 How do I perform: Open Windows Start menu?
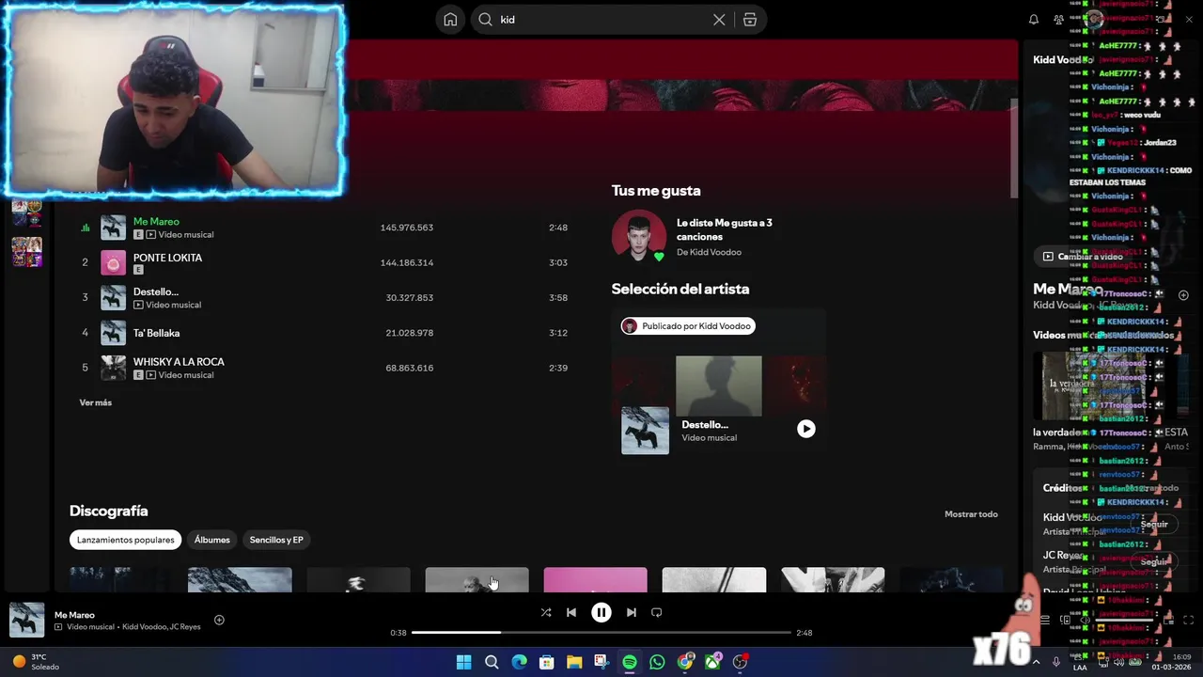click(x=463, y=662)
